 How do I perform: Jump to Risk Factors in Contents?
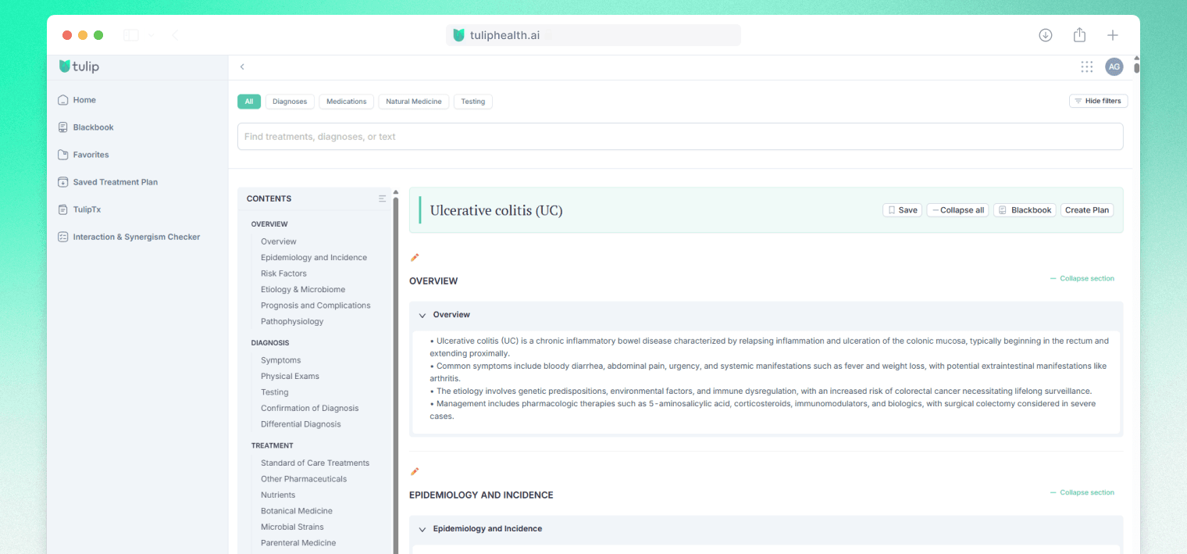[283, 273]
